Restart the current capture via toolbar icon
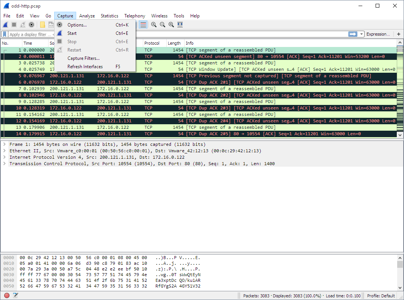Viewport: 404px width, 300px height. click(x=22, y=25)
